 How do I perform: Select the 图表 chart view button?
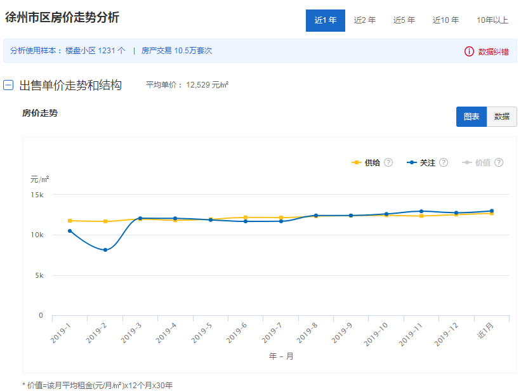click(472, 117)
